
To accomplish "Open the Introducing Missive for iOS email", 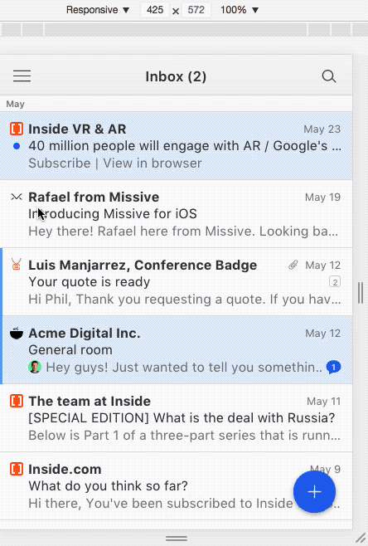I will click(176, 214).
